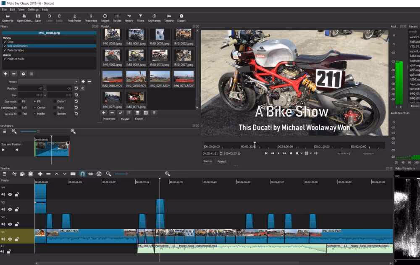Image resolution: width=420 pixels, height=265 pixels.
Task: Remove the playlist item with minus button
Action: [112, 113]
